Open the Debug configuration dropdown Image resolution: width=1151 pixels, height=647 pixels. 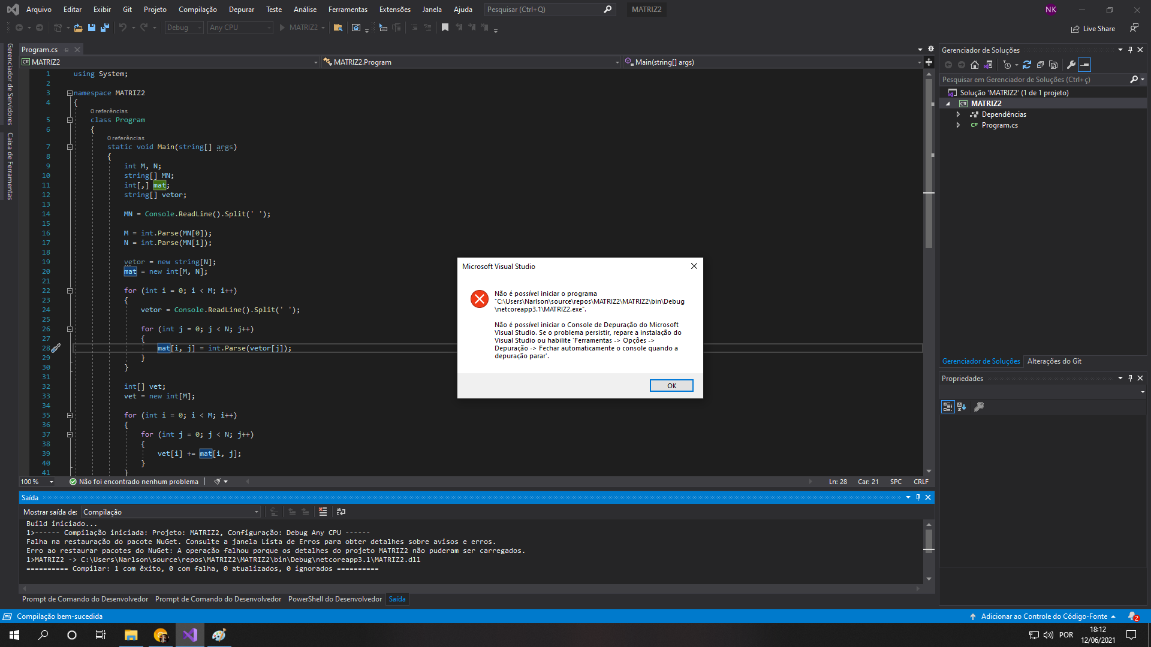coord(184,28)
